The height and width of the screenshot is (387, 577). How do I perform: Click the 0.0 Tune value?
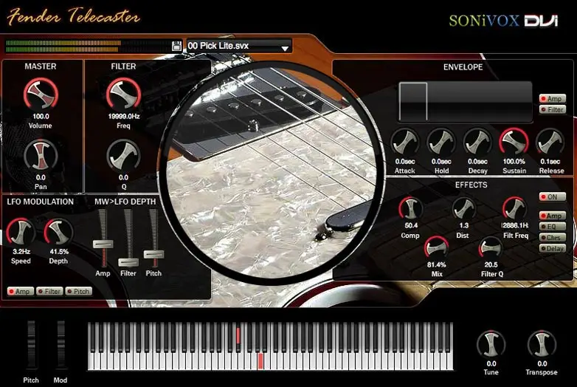point(491,364)
